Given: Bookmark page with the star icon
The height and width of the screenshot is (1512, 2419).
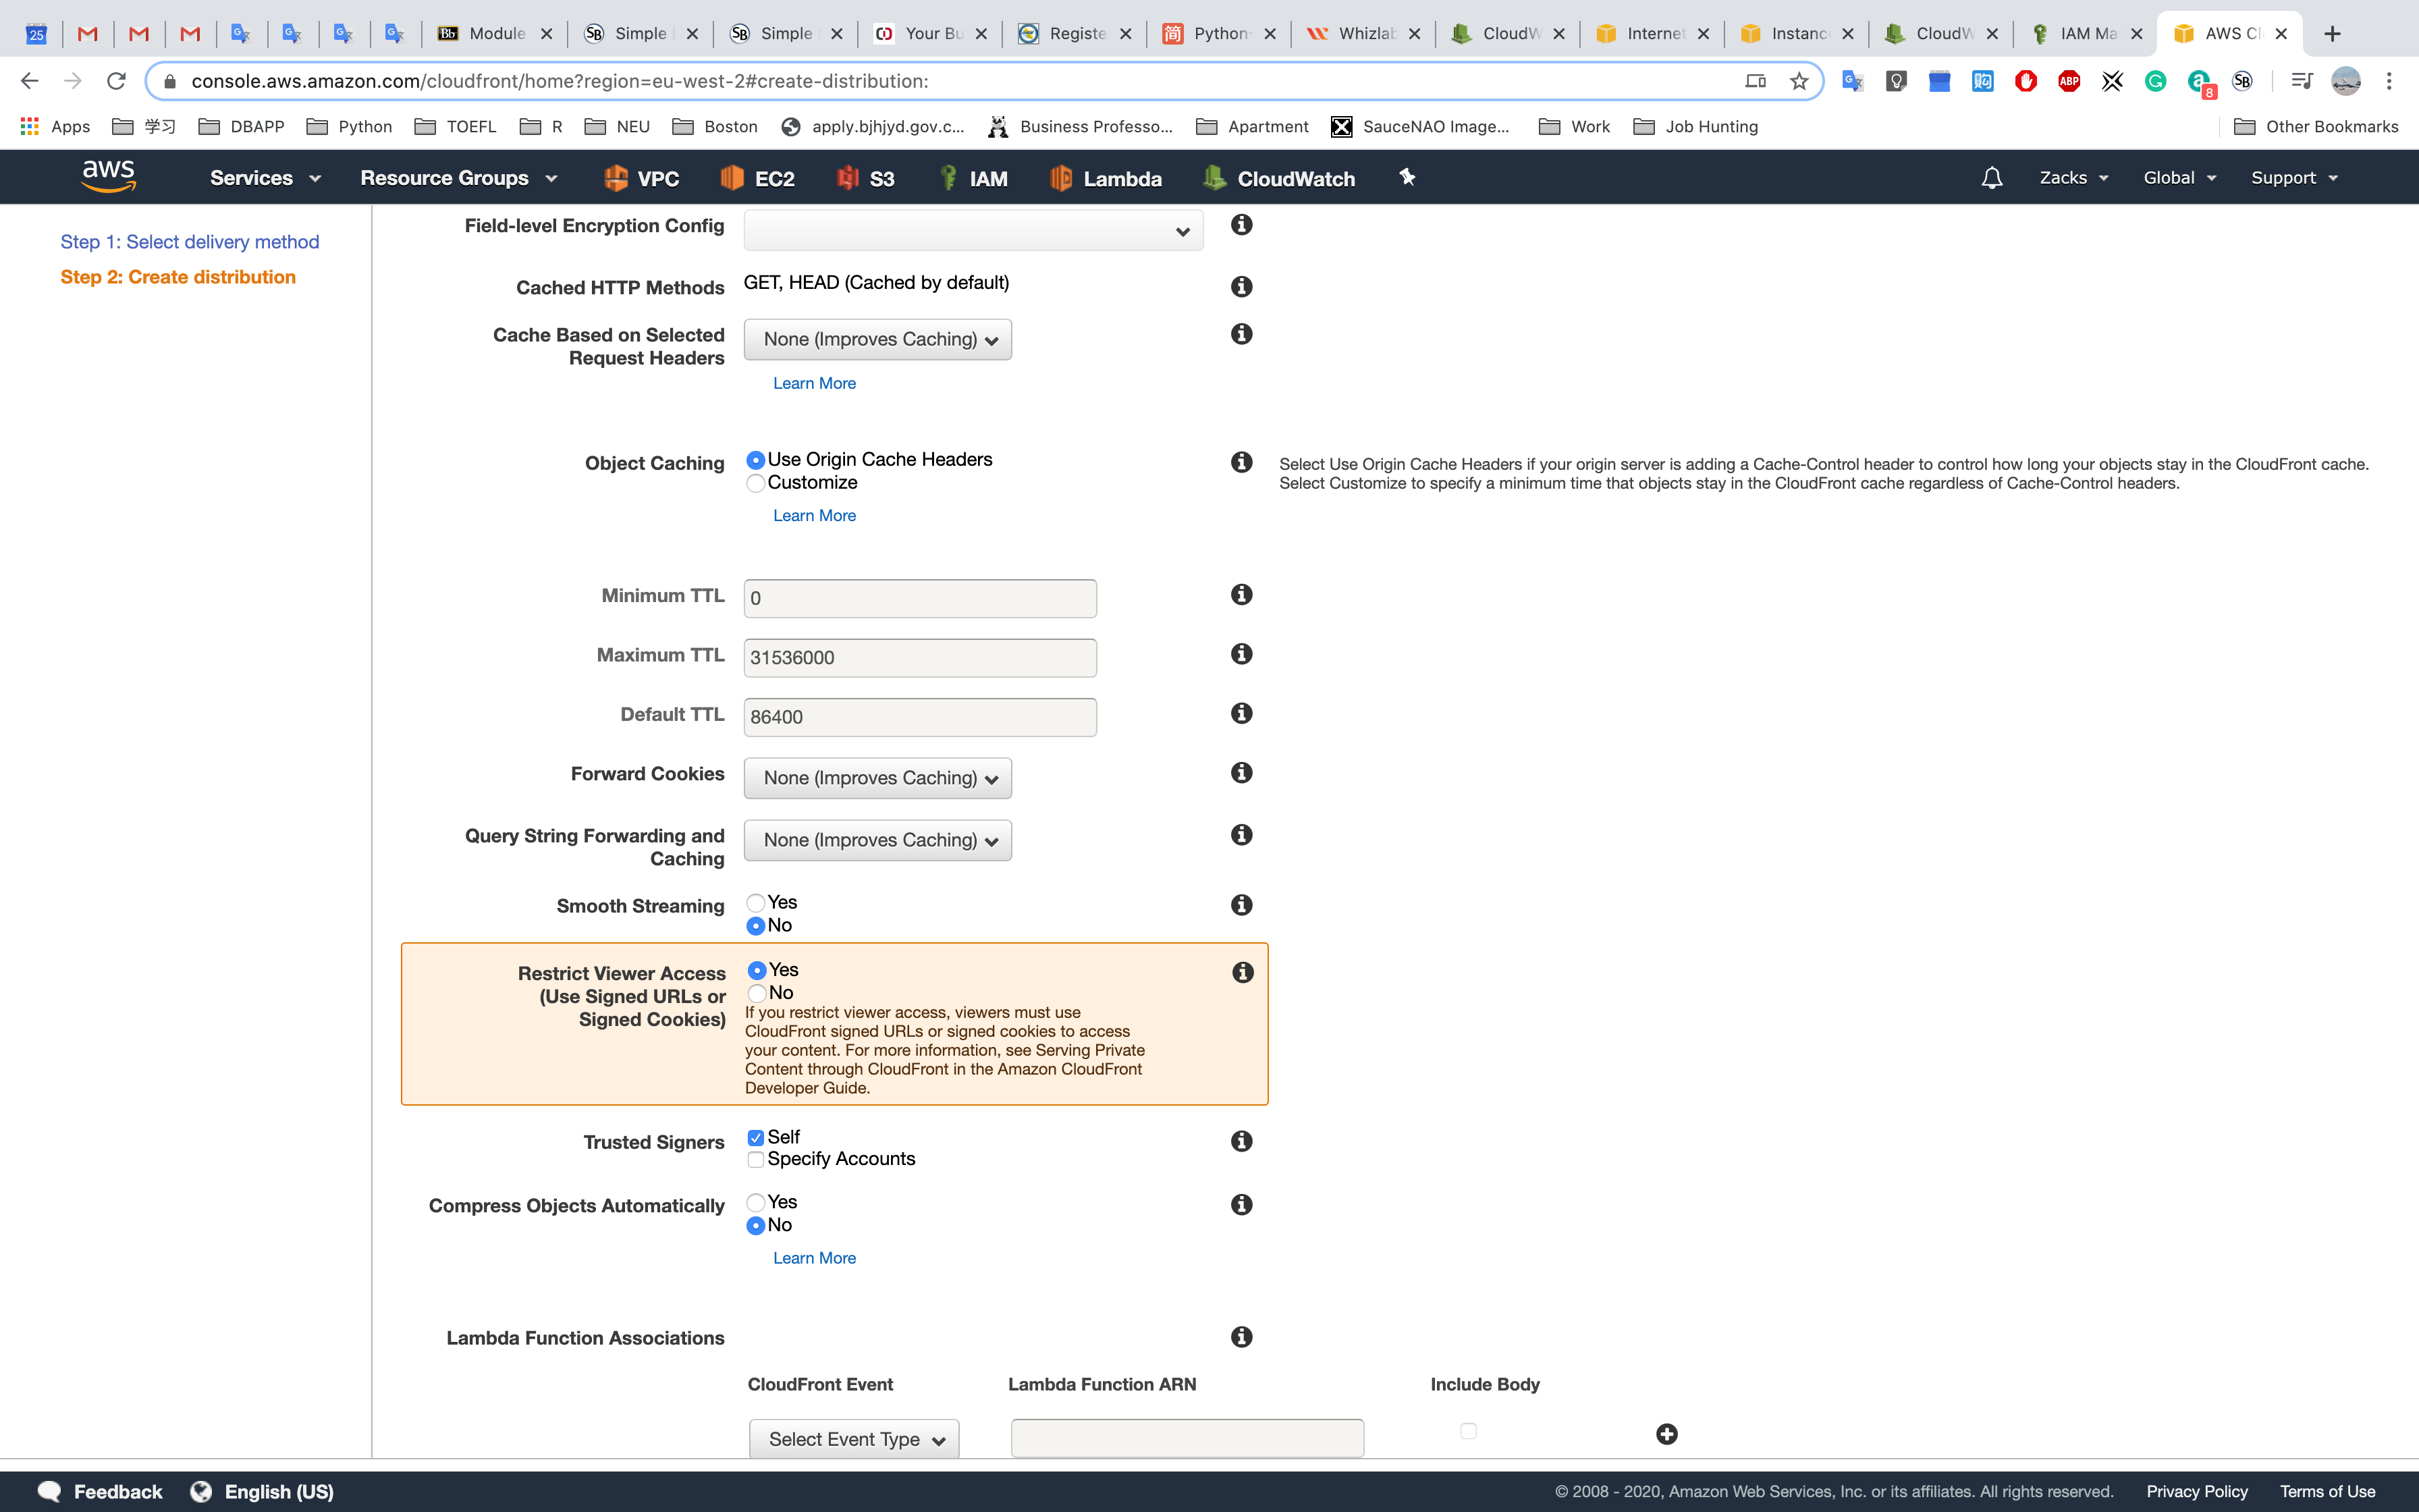Looking at the screenshot, I should (1799, 81).
